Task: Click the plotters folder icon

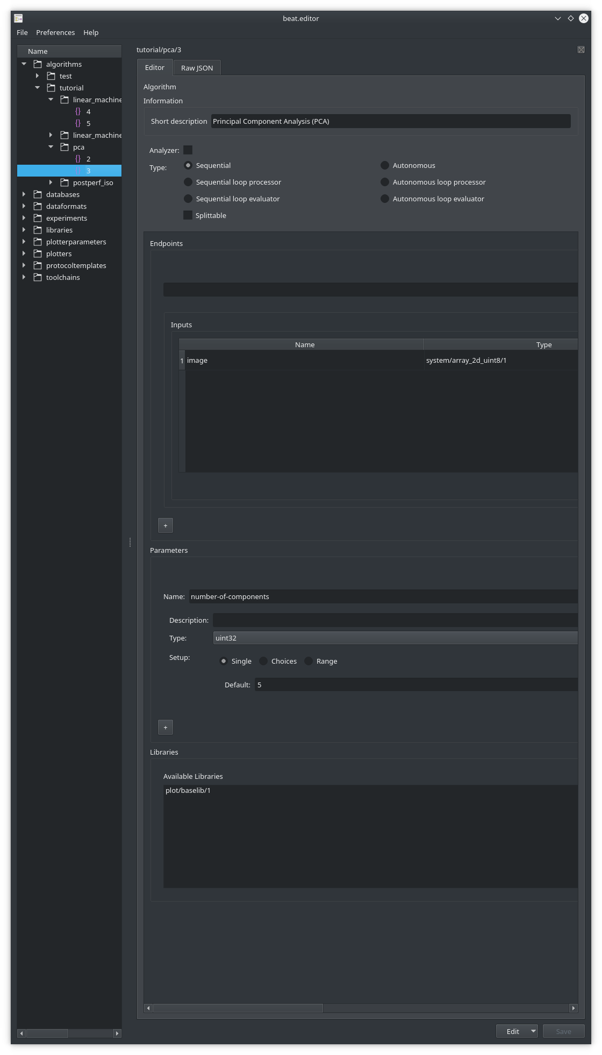Action: point(38,254)
